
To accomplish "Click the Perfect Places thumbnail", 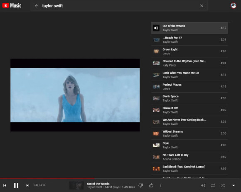I will 156,87.
